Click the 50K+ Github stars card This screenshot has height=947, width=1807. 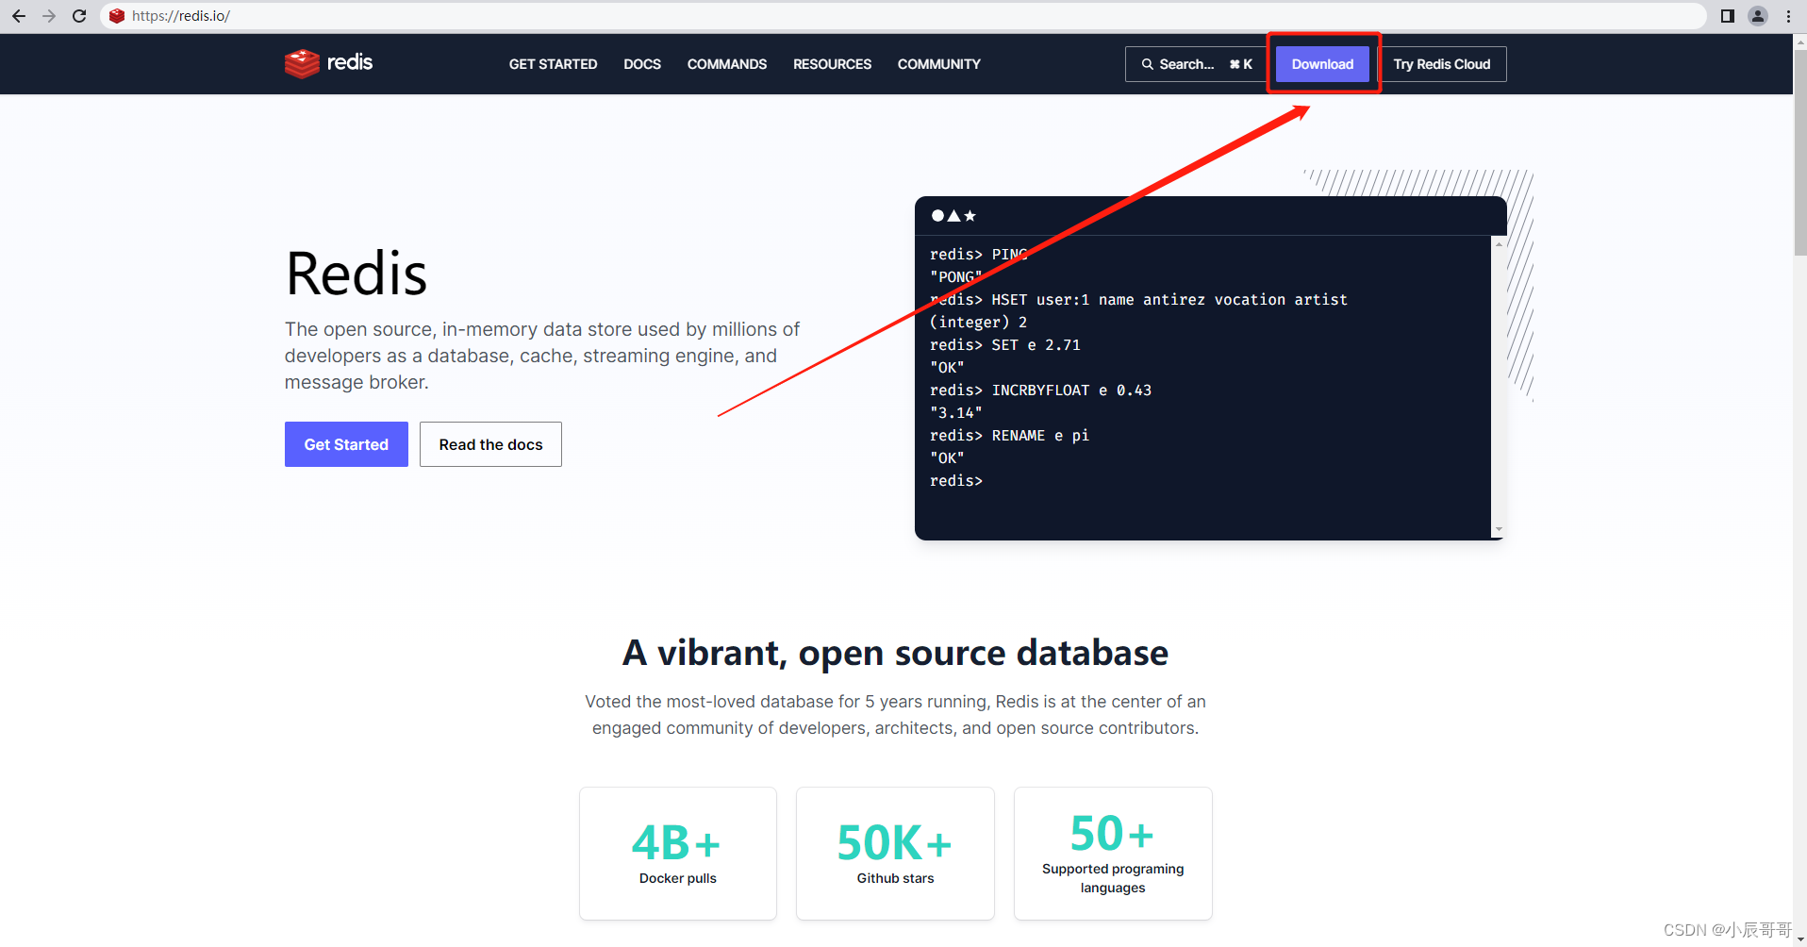pyautogui.click(x=895, y=854)
